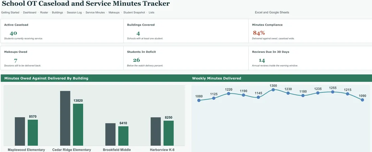Select the line chart point labeled 1230
The width and height of the screenshot is (372, 152).
point(288,93)
